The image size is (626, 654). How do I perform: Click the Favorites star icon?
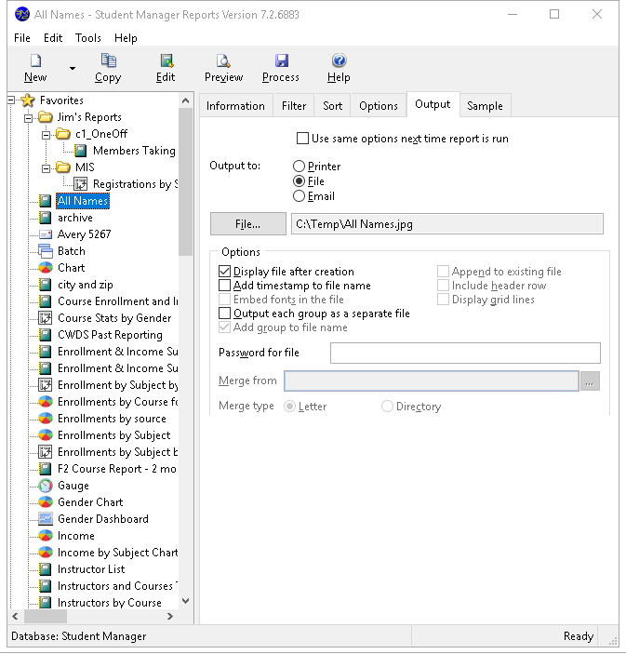[x=28, y=100]
